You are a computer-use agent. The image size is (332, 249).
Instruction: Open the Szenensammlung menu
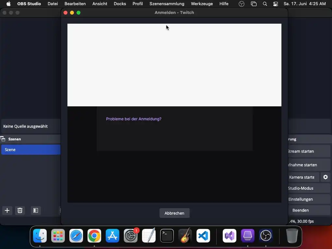[x=167, y=4]
